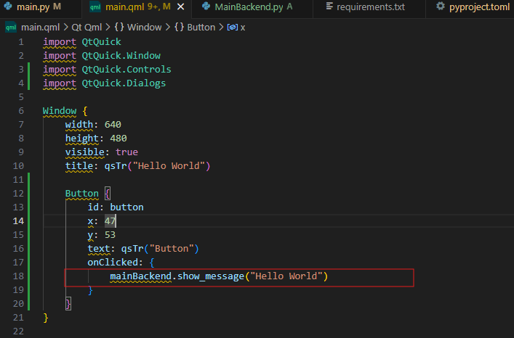Click the qsTr("Button") text value

160,249
